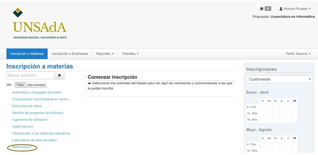This screenshot has width=318, height=155.
Task: Focus the Buscar actividad search field
Action: coord(31,75)
